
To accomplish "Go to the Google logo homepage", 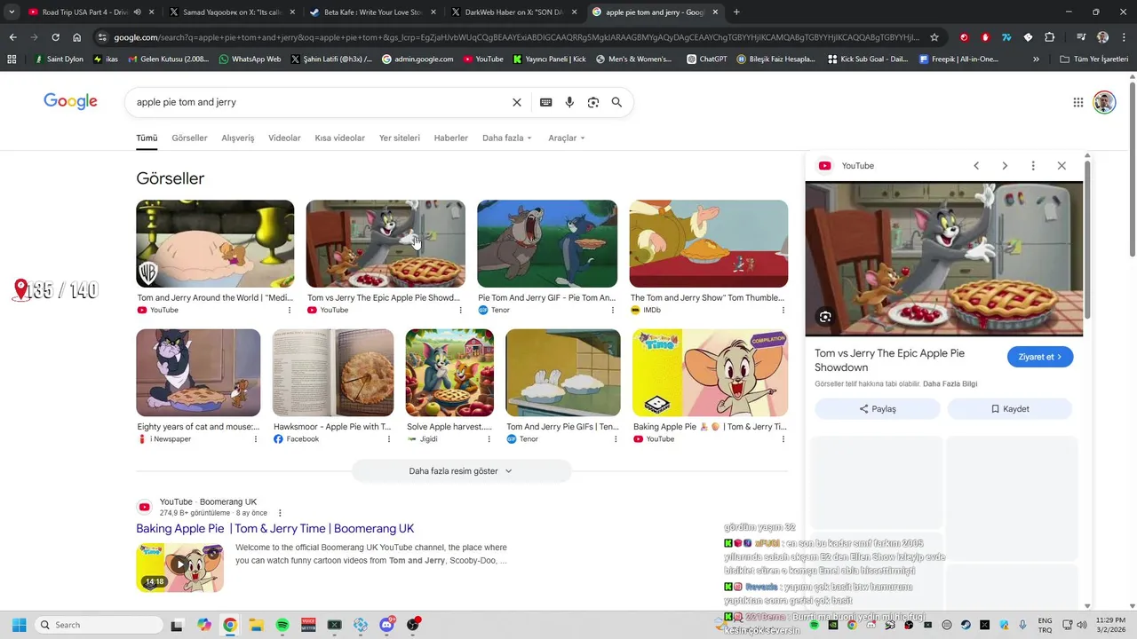I will coord(70,102).
